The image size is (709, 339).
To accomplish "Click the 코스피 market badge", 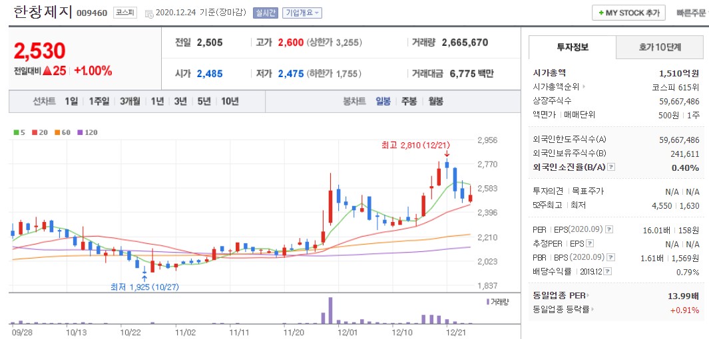I will [124, 13].
